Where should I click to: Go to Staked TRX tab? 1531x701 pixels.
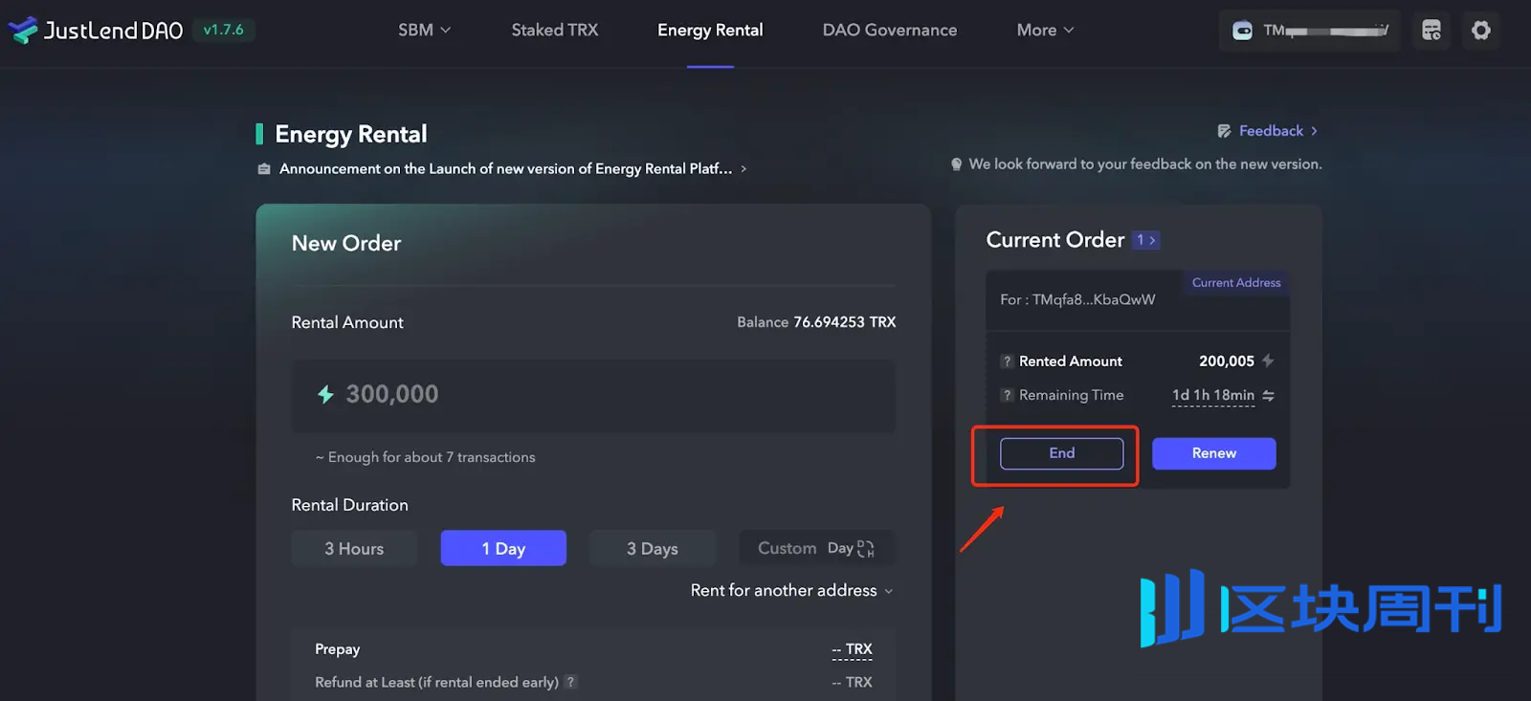(x=555, y=30)
